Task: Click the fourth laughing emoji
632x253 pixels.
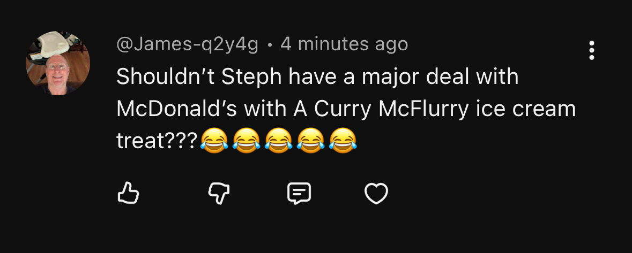Action: coord(311,141)
